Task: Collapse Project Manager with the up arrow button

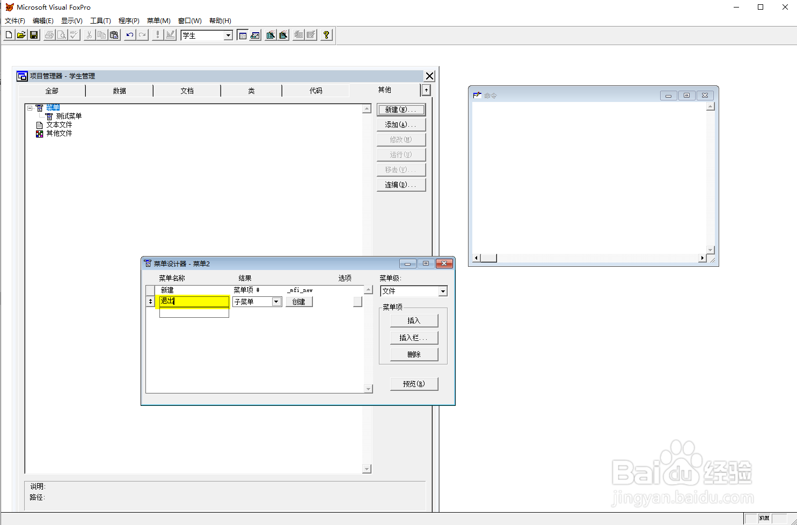Action: pos(426,90)
